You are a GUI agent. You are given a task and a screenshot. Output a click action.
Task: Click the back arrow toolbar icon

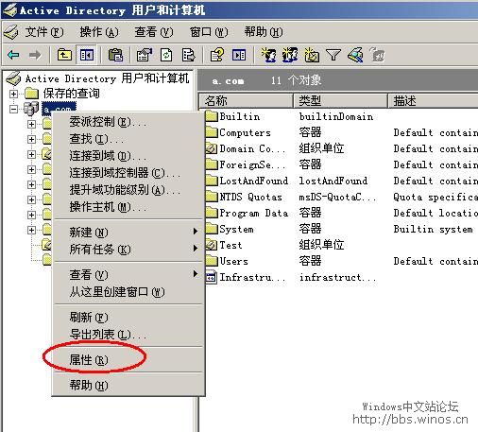13,55
